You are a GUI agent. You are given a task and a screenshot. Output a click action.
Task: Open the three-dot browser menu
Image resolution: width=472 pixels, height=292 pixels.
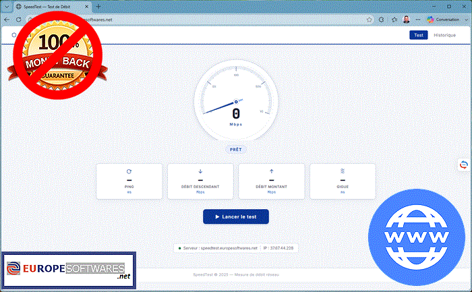pos(418,20)
